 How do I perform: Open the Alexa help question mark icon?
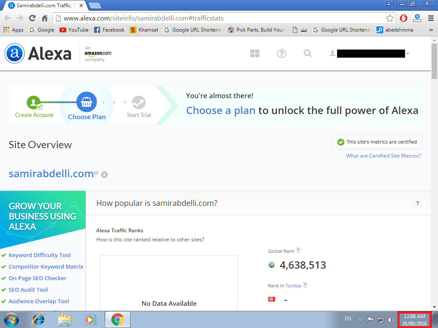pyautogui.click(x=281, y=53)
